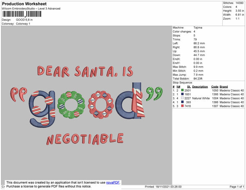Click the down extent "44.7 mm"
The height and width of the screenshot is (190, 246).
[x=199, y=55]
